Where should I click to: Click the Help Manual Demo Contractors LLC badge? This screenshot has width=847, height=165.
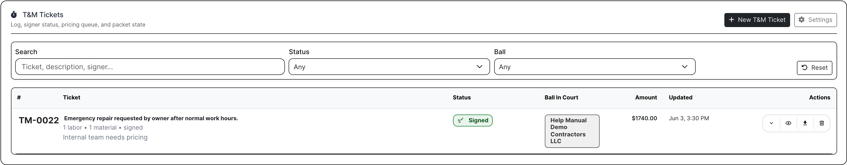572,131
